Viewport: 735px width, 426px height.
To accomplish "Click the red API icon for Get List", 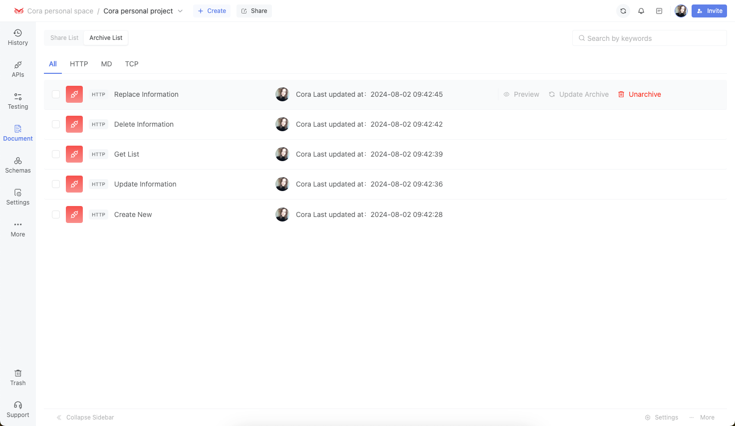I will (x=74, y=154).
